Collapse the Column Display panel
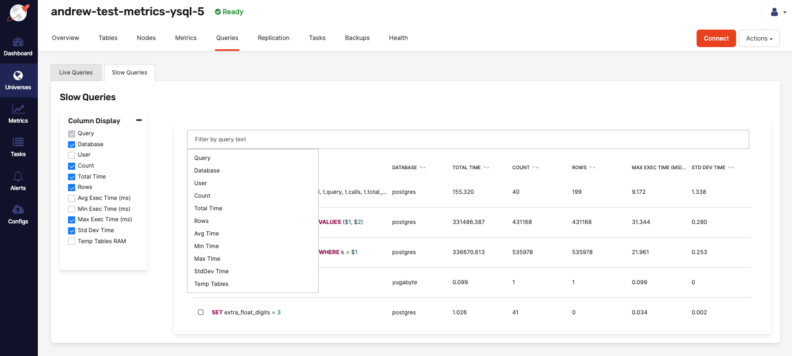The height and width of the screenshot is (356, 792). 139,120
